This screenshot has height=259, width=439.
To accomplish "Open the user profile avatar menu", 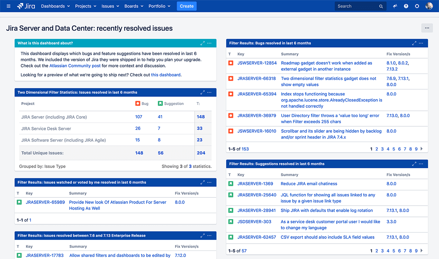I will pos(429,6).
